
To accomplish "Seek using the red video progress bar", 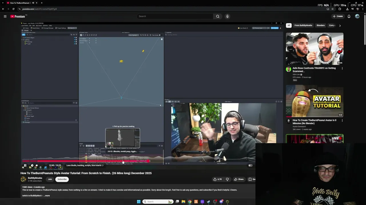I will [x=86, y=161].
